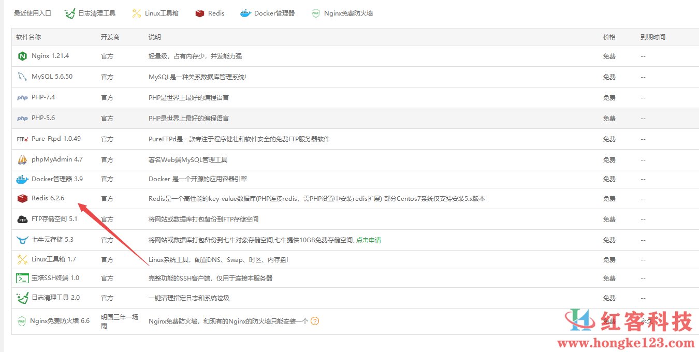Click the Nginx免费防火墙 6.6 row shield icon

coord(22,321)
